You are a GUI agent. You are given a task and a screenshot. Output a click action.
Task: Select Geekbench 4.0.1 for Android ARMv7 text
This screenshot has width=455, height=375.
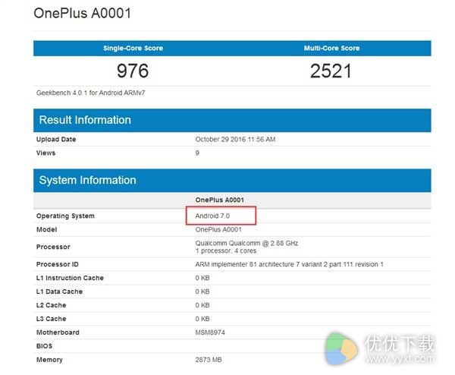(90, 93)
